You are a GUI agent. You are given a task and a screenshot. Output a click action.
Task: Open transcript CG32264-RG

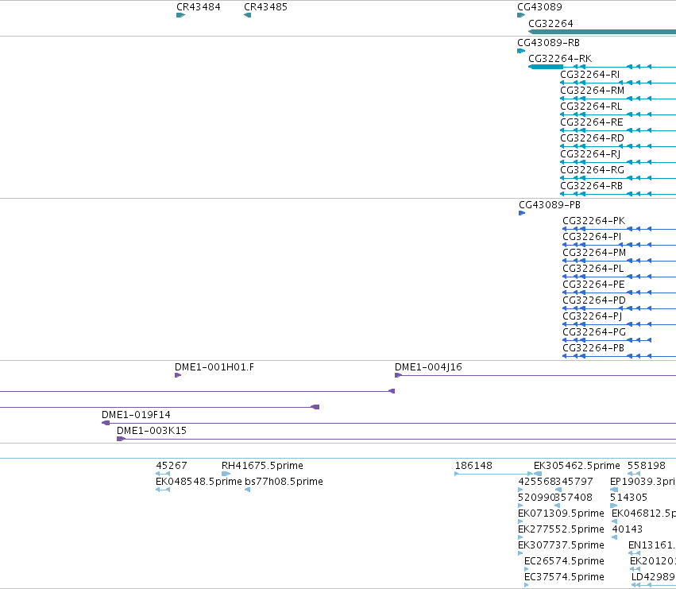(592, 170)
